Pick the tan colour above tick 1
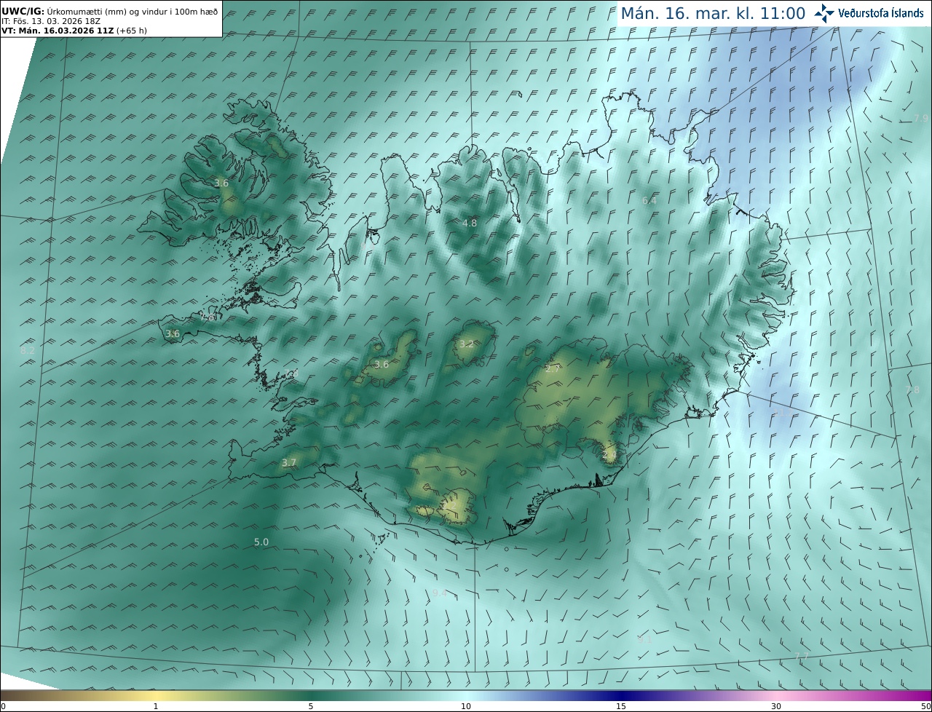This screenshot has height=712, width=932. (x=155, y=695)
